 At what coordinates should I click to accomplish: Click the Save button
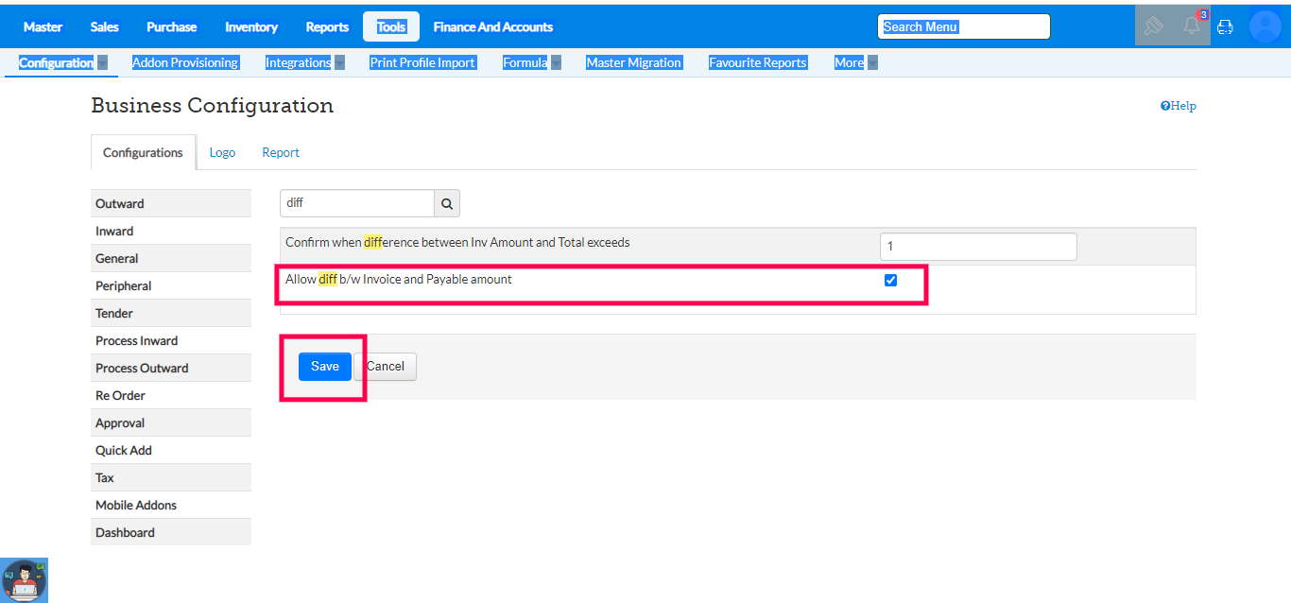click(x=325, y=367)
